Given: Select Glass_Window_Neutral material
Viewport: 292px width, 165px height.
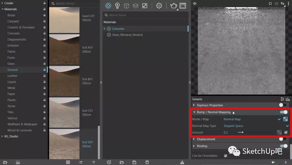Looking at the screenshot, I should point(127,35).
